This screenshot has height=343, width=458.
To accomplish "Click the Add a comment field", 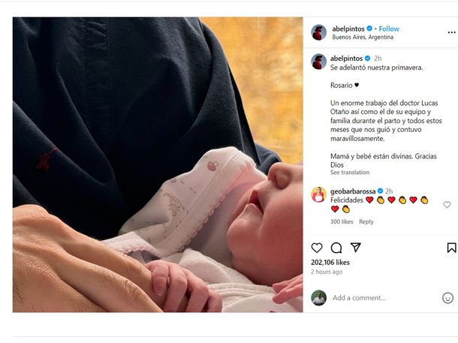I will (x=383, y=298).
